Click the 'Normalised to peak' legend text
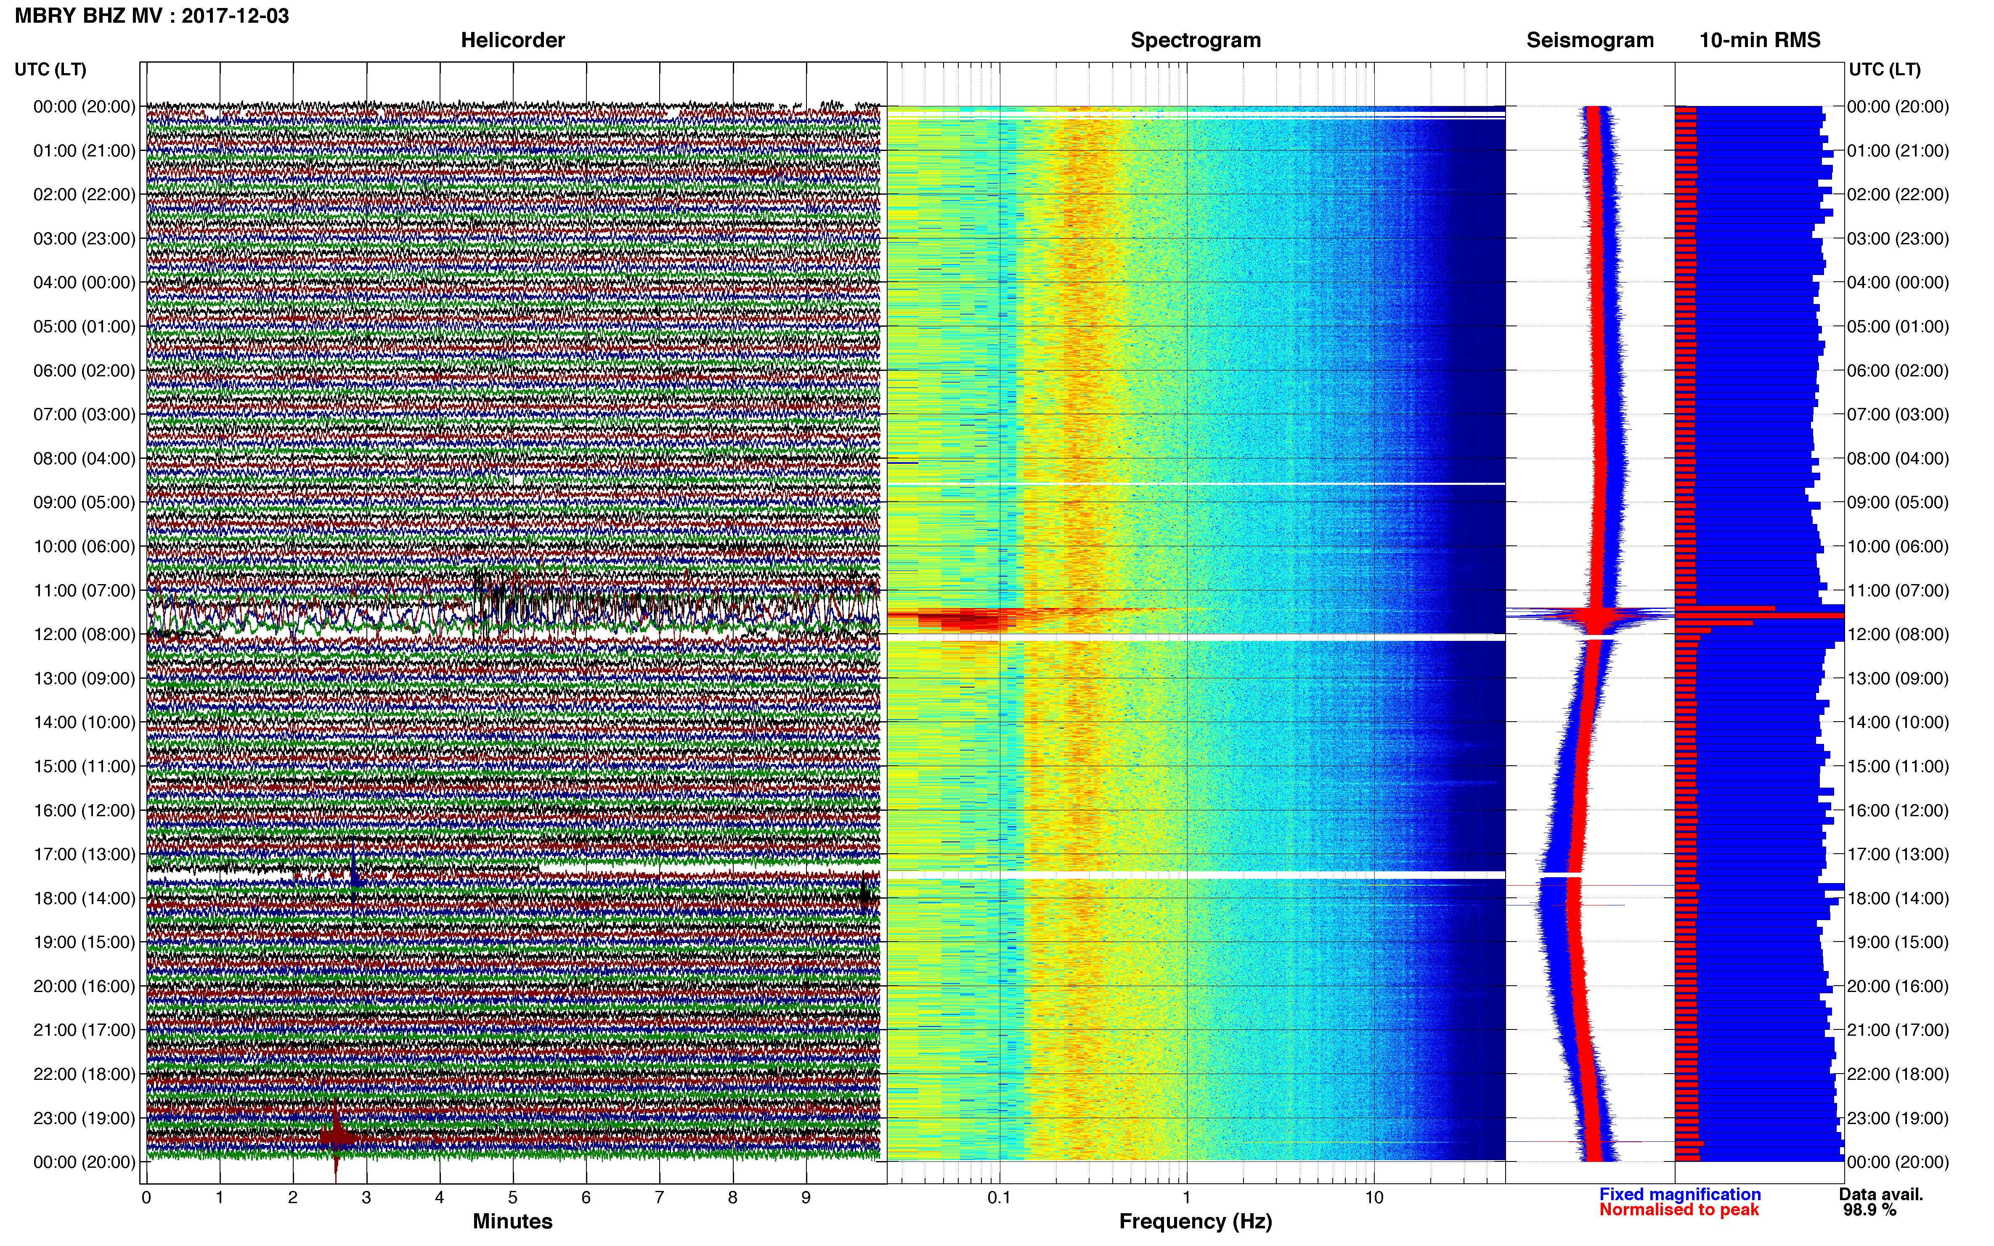The height and width of the screenshot is (1246, 1994). (x=1679, y=1210)
